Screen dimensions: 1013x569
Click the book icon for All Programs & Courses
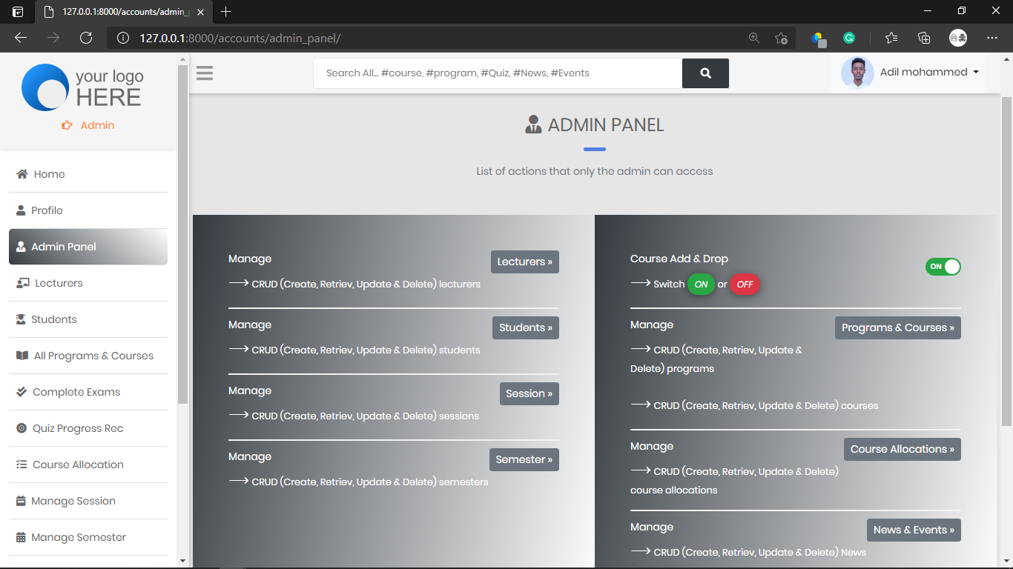[x=22, y=356]
